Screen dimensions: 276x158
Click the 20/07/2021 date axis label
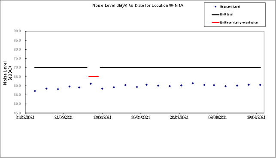[179, 117]
